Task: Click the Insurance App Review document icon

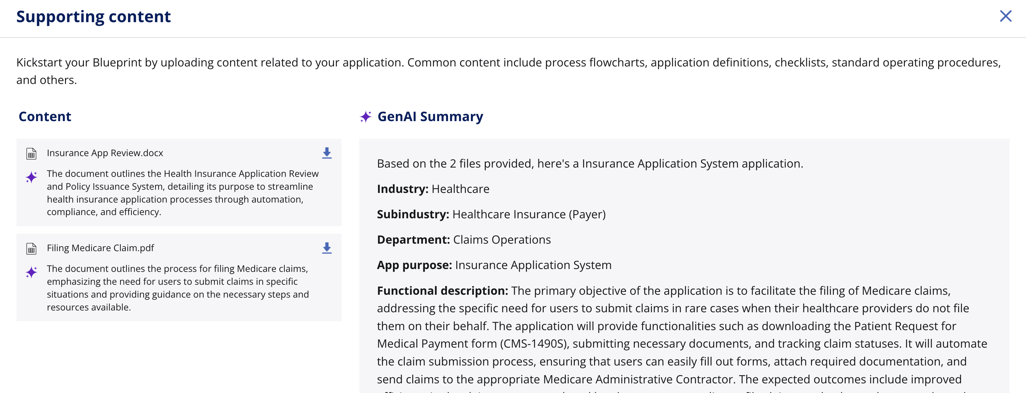Action: [31, 153]
